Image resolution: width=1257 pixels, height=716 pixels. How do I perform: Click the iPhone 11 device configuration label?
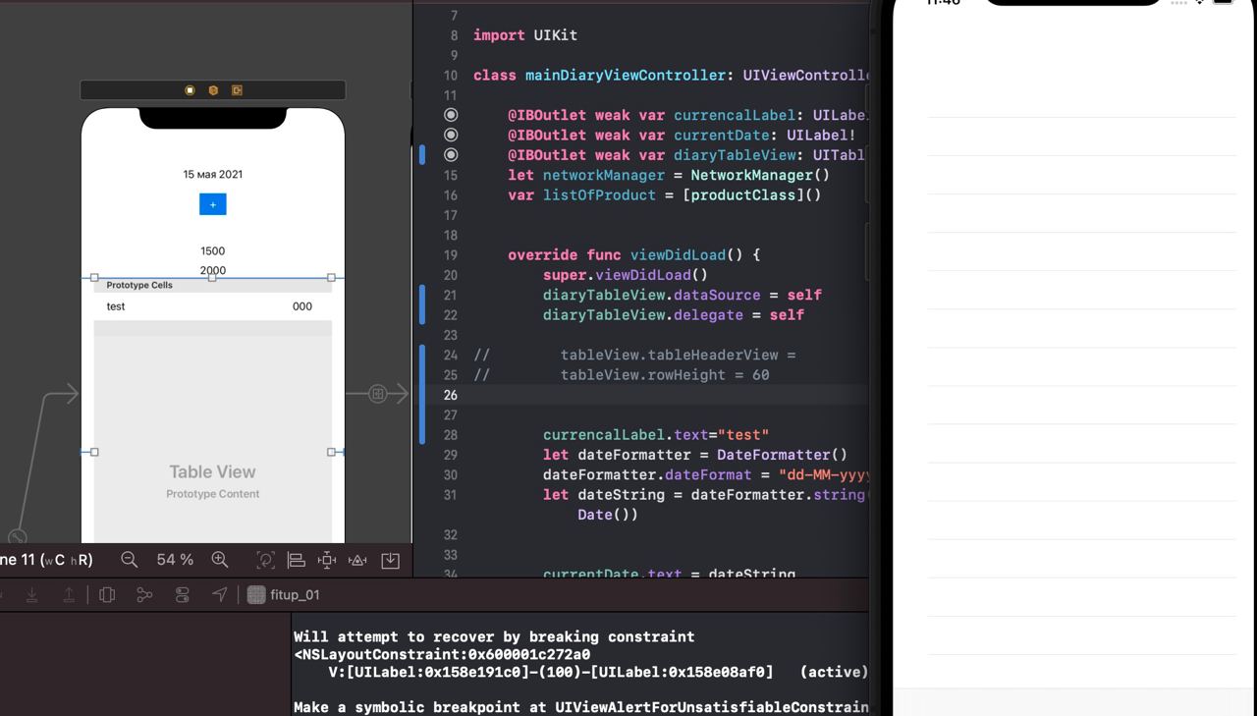click(x=46, y=560)
